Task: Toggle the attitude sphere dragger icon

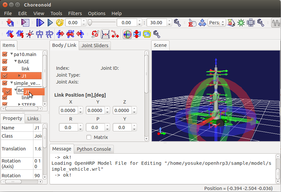Action: click(x=127, y=34)
